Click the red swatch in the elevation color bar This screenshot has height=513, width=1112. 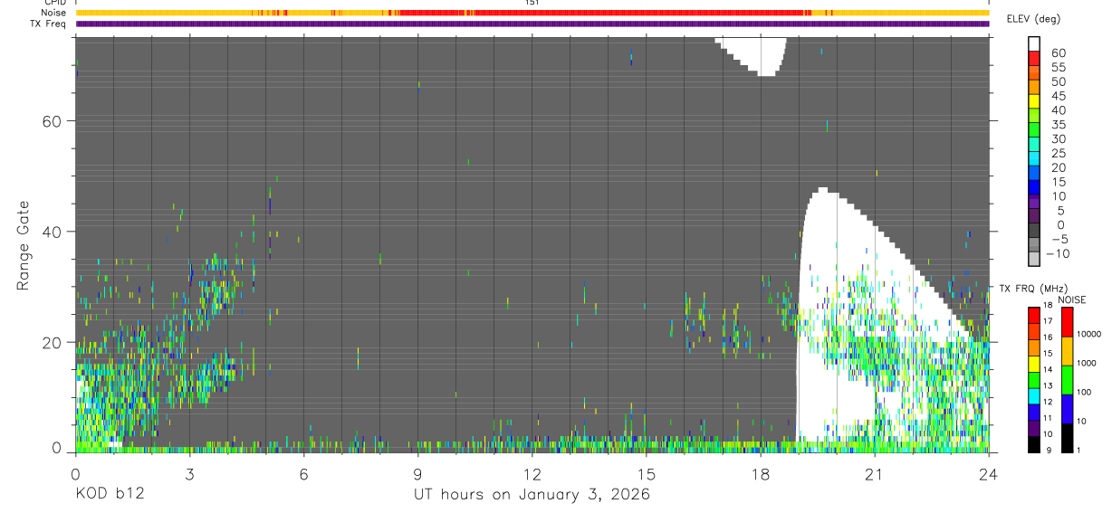pyautogui.click(x=1034, y=58)
